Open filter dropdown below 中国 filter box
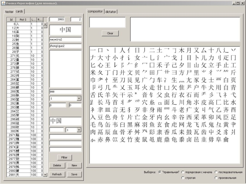 pyautogui.click(x=79, y=130)
